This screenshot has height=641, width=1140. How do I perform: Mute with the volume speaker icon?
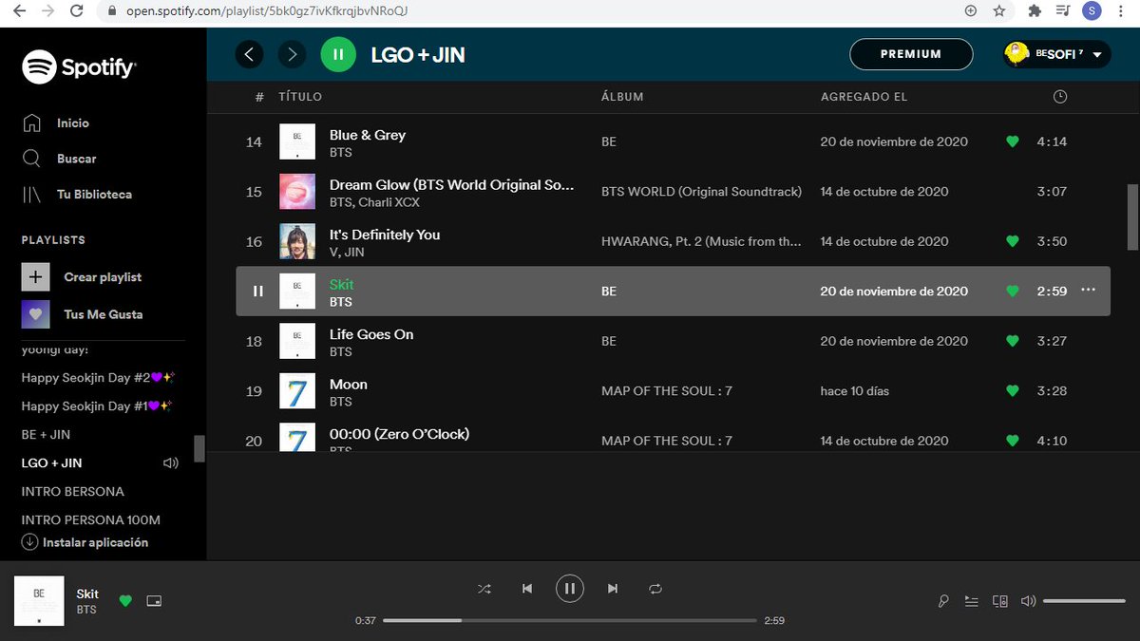coord(1028,601)
